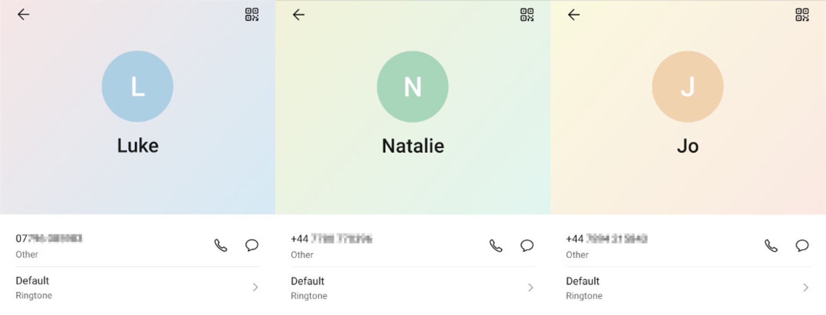826x315 pixels.
Task: Tap the chat bubble icon on Jo's screen
Action: [x=802, y=246]
